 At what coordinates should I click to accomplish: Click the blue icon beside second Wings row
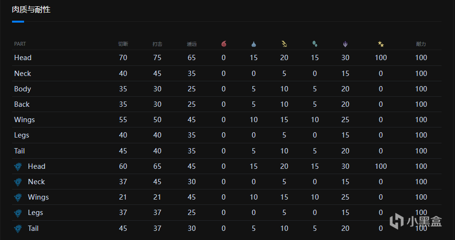[18, 197]
